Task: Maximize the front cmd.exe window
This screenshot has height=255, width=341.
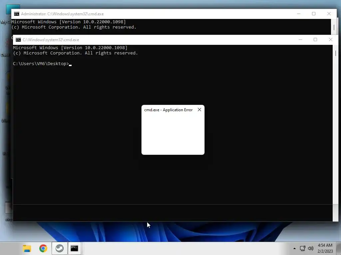Action: pos(315,40)
